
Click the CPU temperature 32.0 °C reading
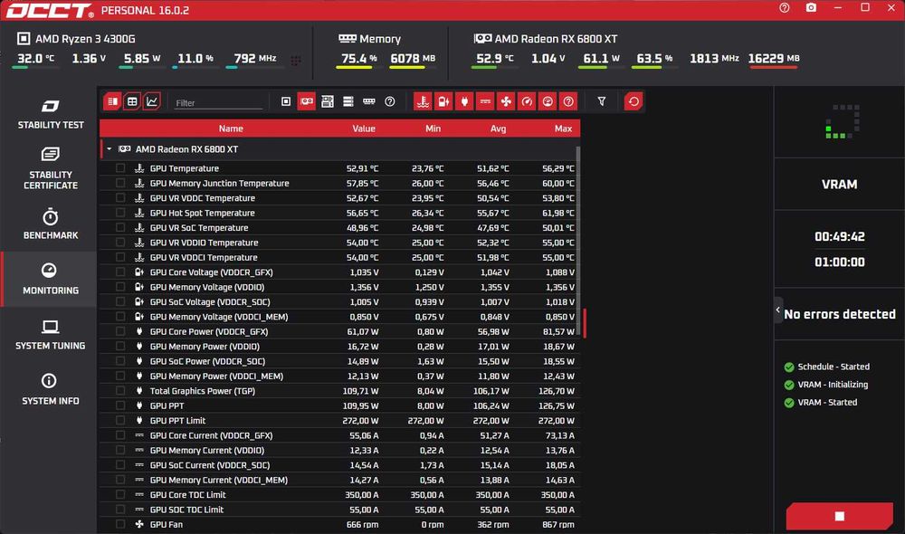pos(36,58)
